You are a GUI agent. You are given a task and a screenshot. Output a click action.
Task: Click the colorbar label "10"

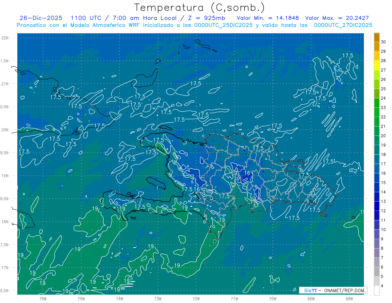point(384,229)
